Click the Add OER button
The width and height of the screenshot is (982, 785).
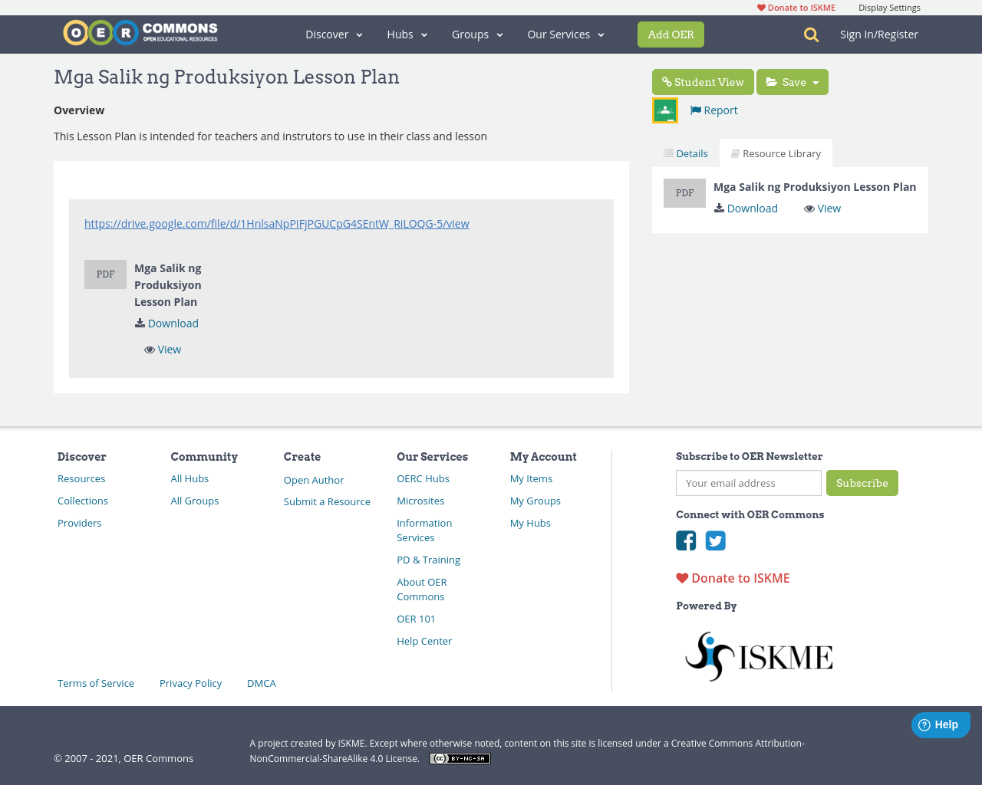tap(671, 34)
